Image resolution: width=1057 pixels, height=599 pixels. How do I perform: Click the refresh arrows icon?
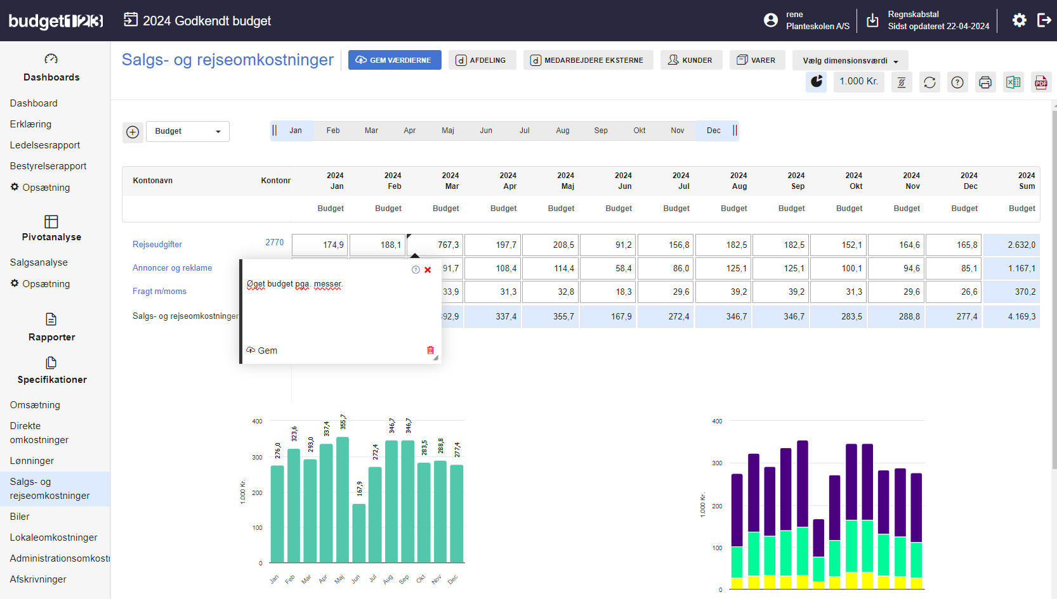pos(929,82)
